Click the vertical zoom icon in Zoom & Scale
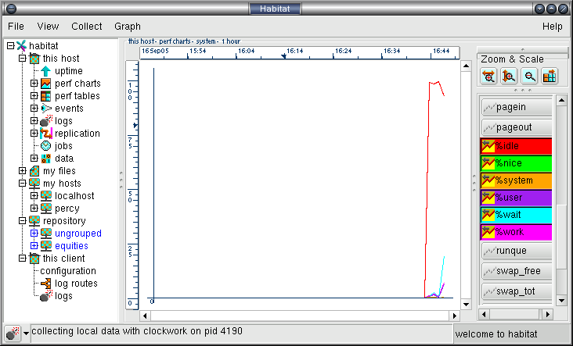 tap(509, 77)
